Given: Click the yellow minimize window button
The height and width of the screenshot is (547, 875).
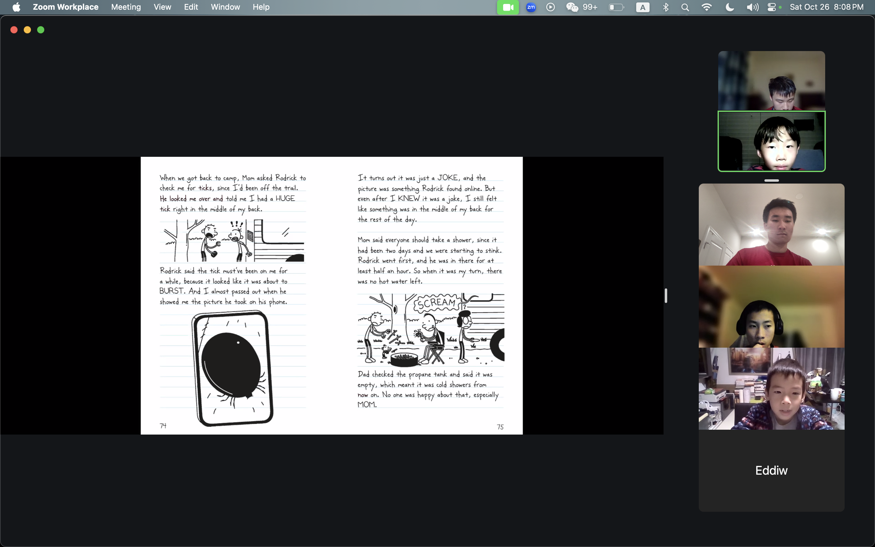Looking at the screenshot, I should click(27, 30).
